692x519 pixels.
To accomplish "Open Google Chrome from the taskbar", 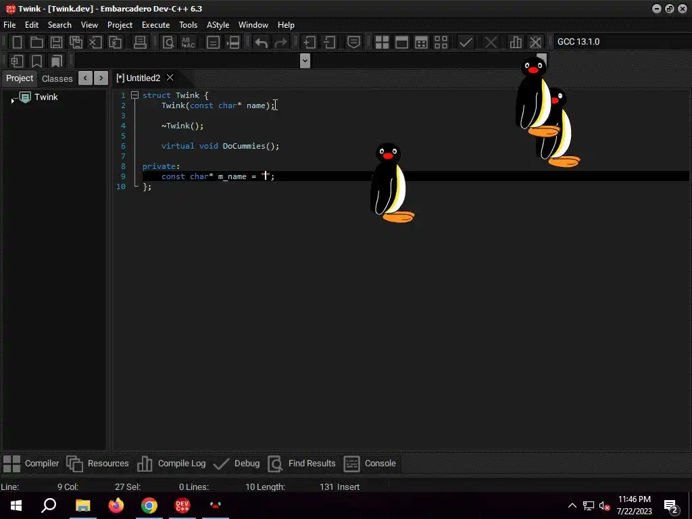I will [149, 505].
